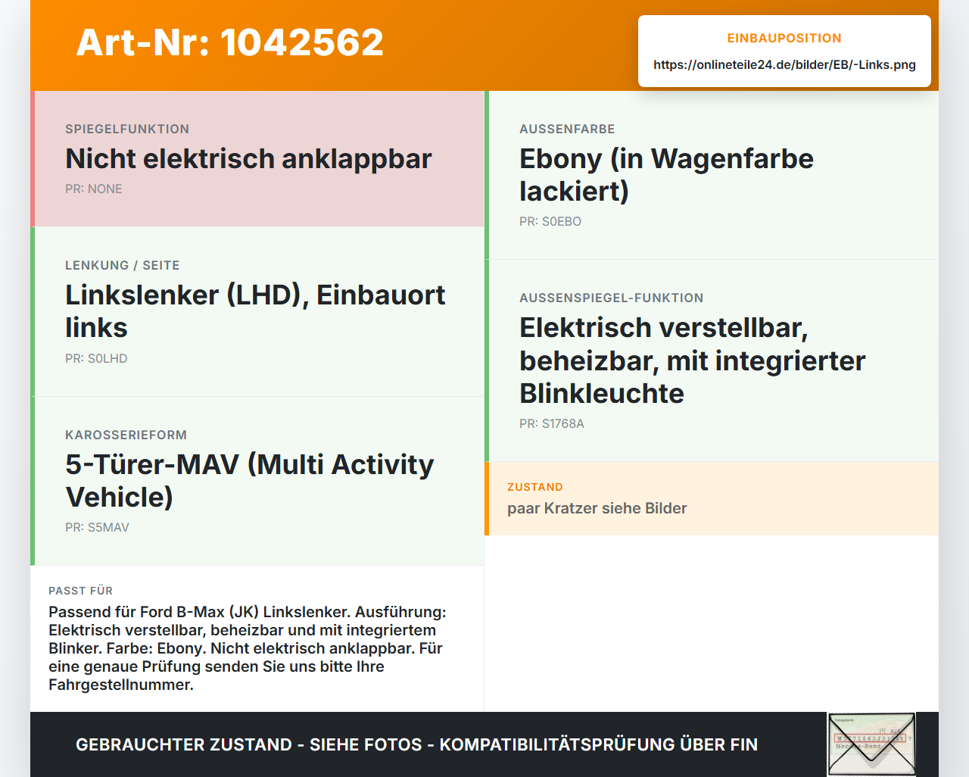Click the AUSSENFARBE label
Image resolution: width=969 pixels, height=777 pixels.
point(567,129)
